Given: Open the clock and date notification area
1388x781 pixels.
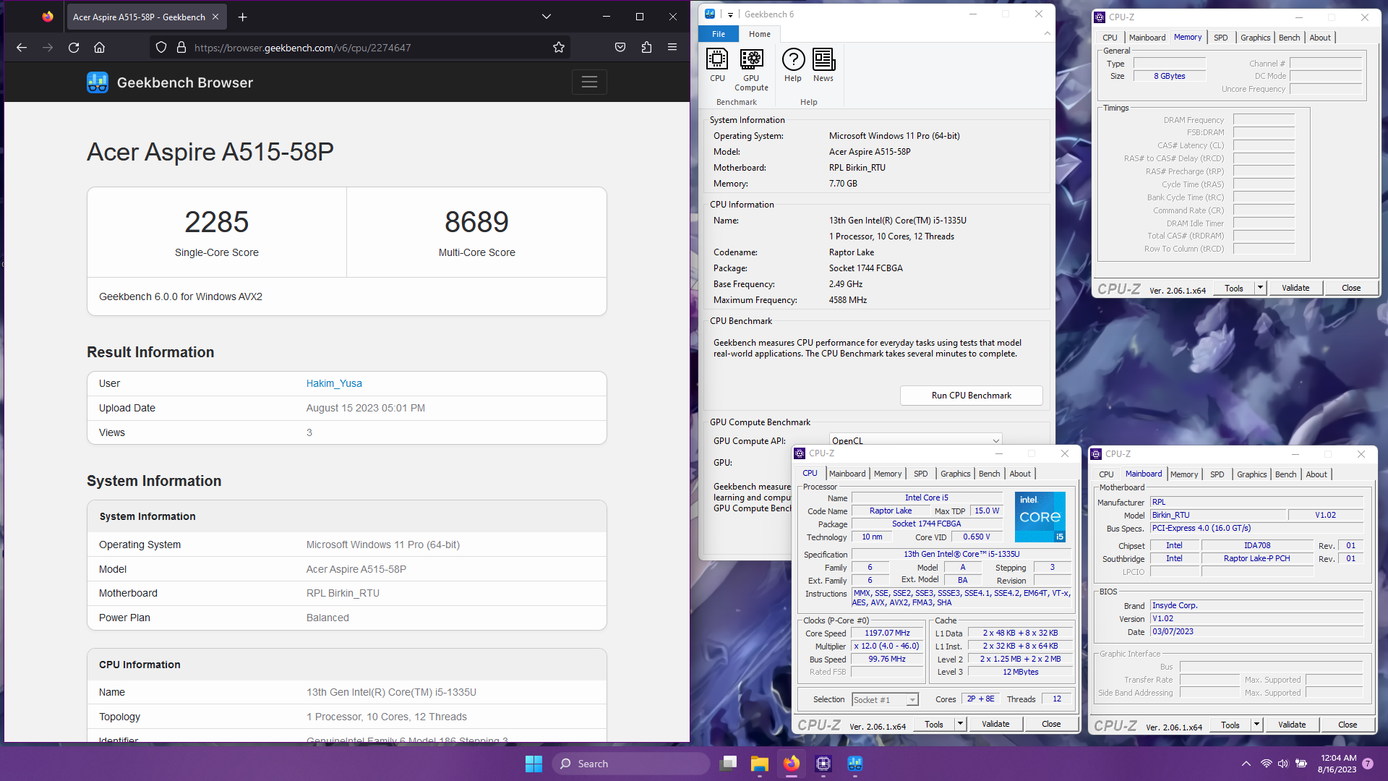Looking at the screenshot, I should point(1338,764).
